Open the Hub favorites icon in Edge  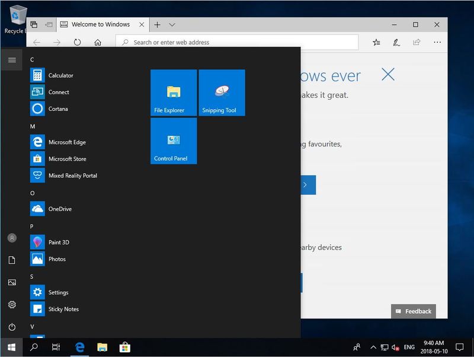pos(377,42)
